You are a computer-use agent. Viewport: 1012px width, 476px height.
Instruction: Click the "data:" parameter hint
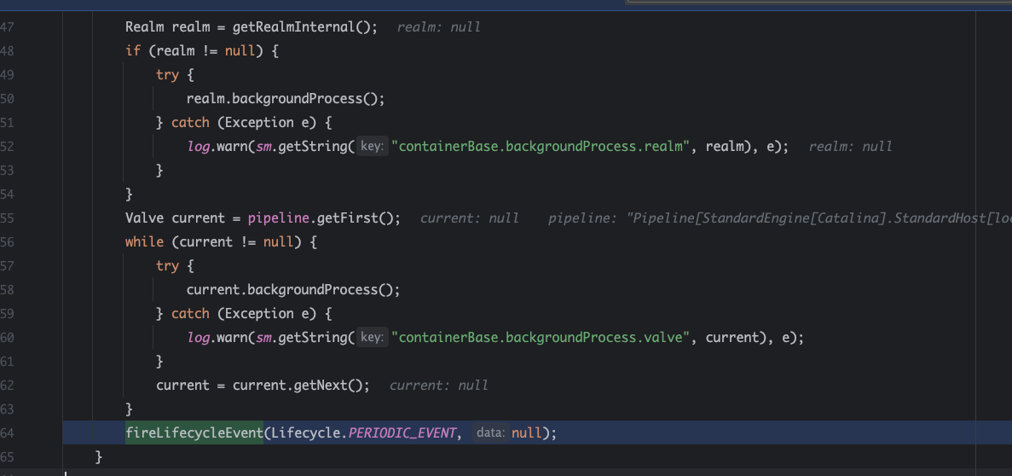point(490,433)
